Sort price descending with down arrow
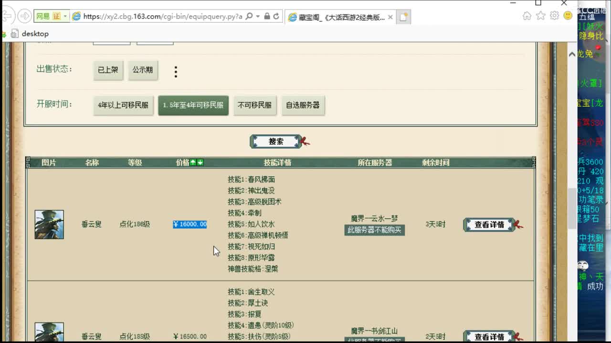This screenshot has height=343, width=611. point(200,162)
